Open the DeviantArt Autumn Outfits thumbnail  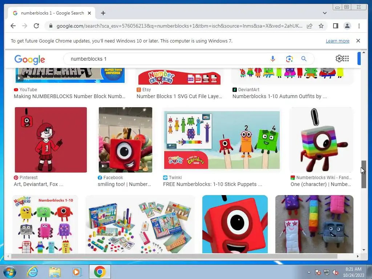click(292, 76)
